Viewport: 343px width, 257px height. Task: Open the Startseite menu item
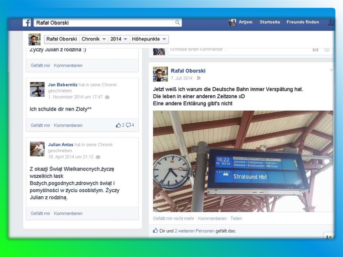click(x=270, y=22)
